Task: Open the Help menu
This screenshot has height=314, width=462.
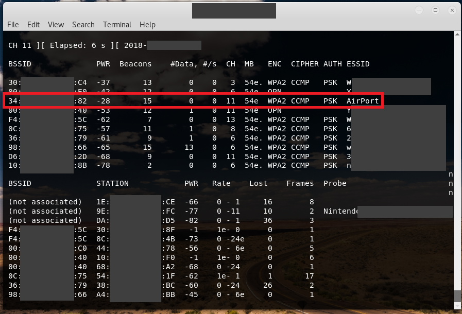Action: (x=147, y=25)
